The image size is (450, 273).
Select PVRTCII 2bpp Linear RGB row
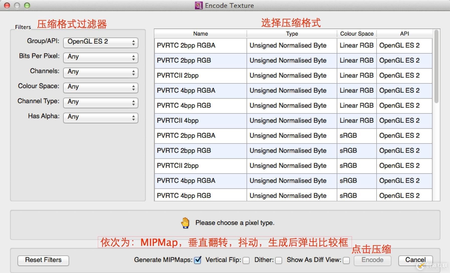click(x=293, y=76)
